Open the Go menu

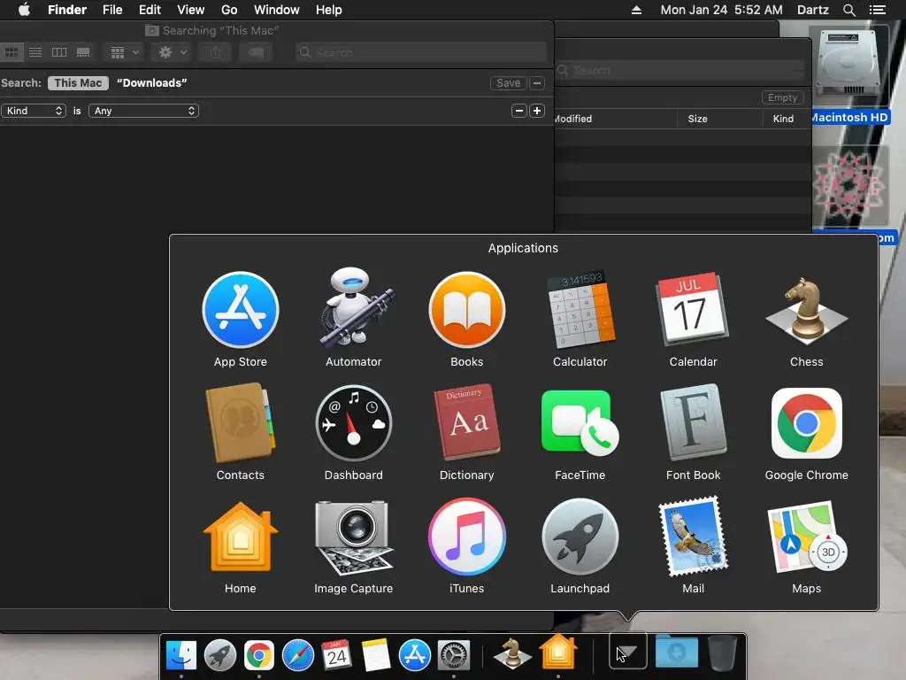coord(229,10)
